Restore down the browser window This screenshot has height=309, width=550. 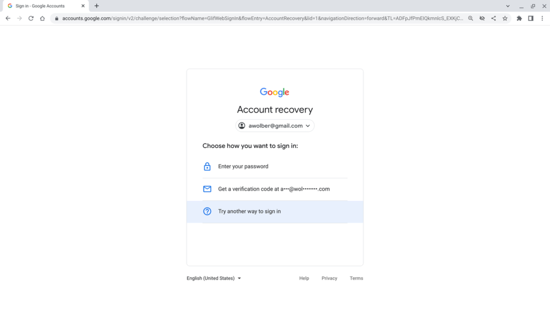(x=533, y=6)
